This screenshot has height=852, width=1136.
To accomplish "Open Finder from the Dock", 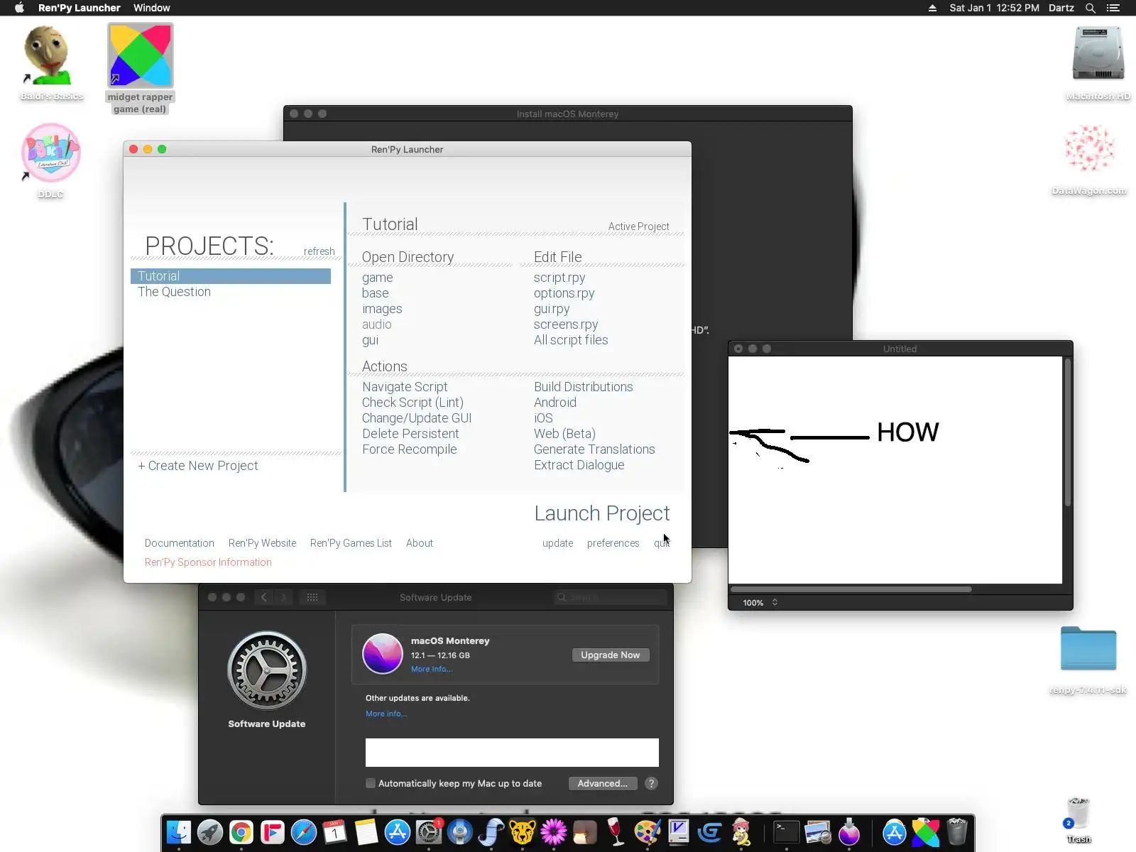I will click(x=179, y=831).
